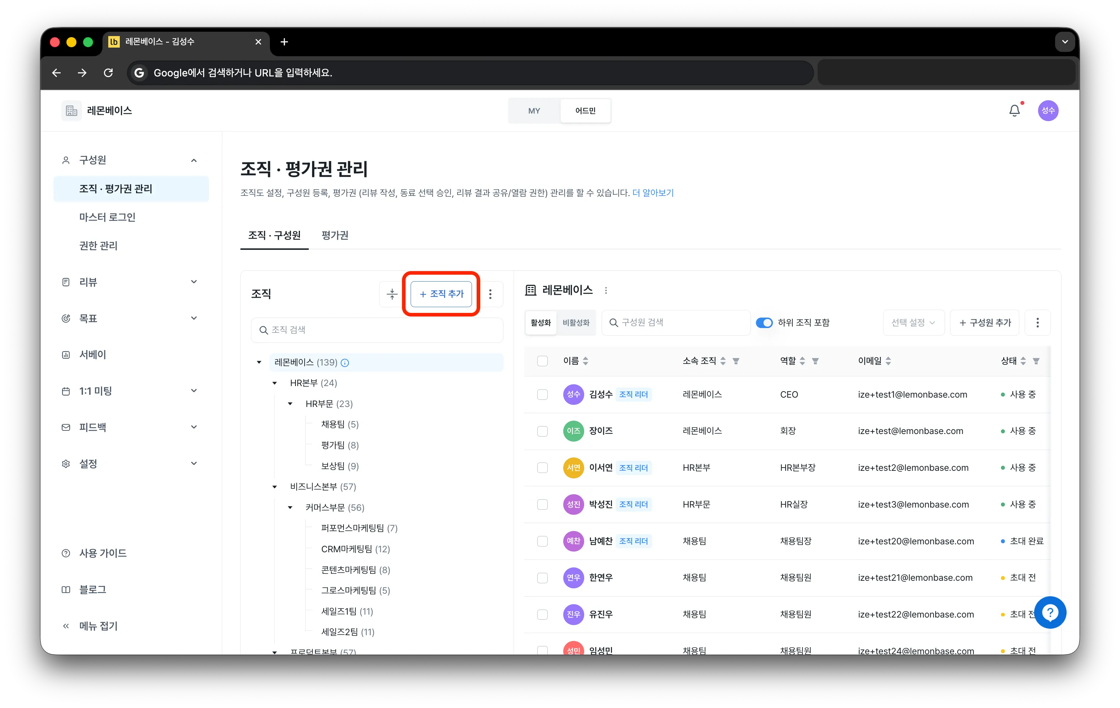Filter the 역할 column

tap(815, 361)
